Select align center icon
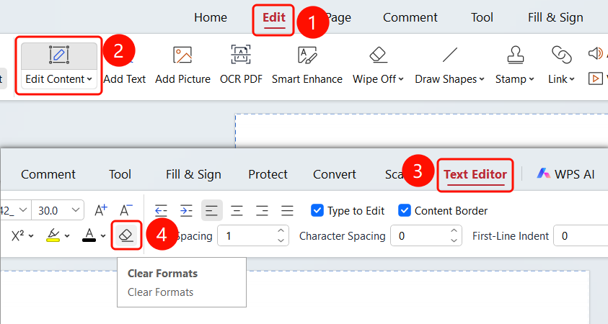Viewport: 608px width, 324px height. pyautogui.click(x=237, y=210)
